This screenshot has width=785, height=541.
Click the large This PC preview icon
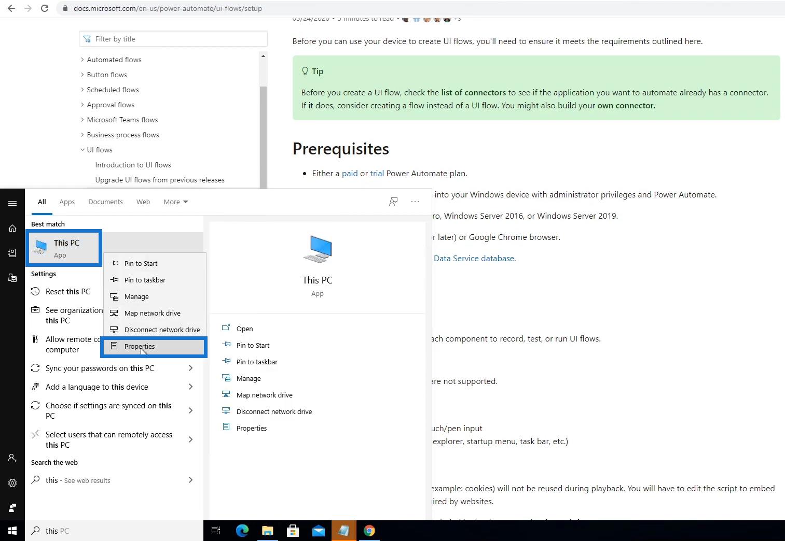pos(318,249)
